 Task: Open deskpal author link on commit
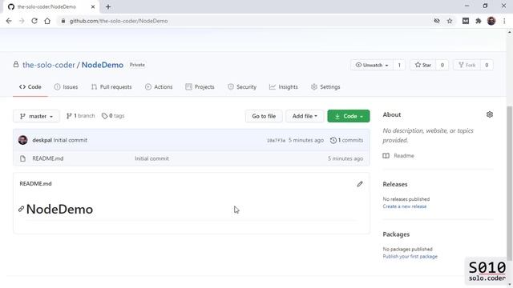point(42,140)
